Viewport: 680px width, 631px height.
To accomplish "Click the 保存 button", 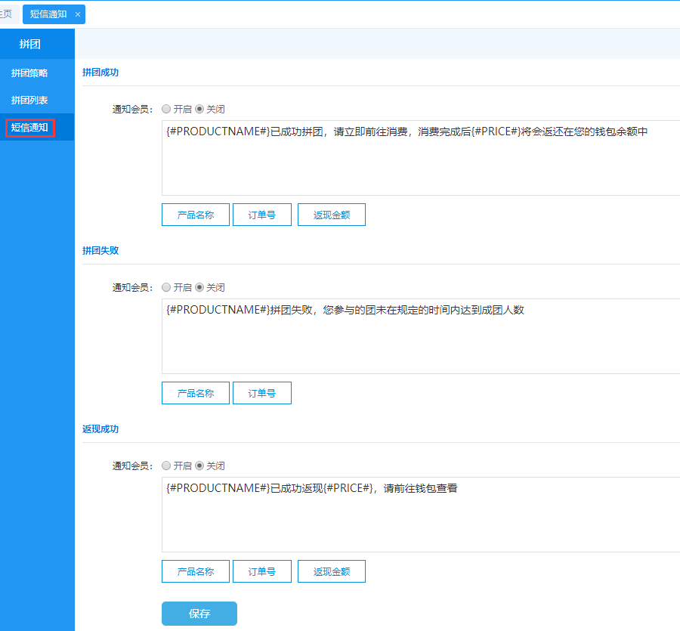I will [x=199, y=614].
